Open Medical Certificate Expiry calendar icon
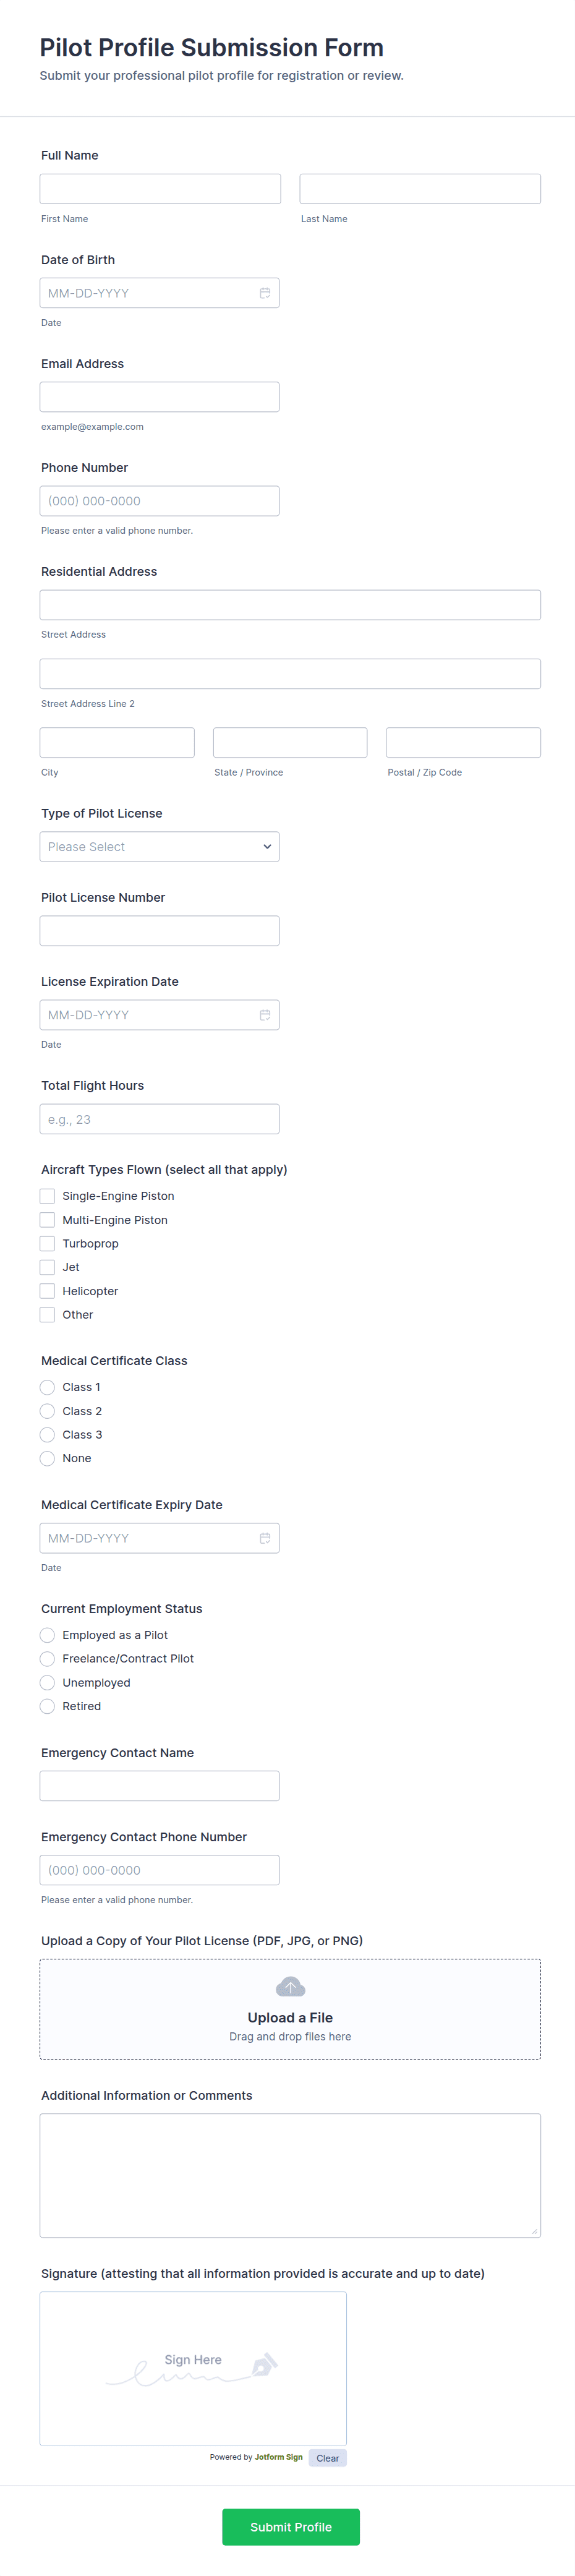The image size is (575, 2576). (x=265, y=1538)
